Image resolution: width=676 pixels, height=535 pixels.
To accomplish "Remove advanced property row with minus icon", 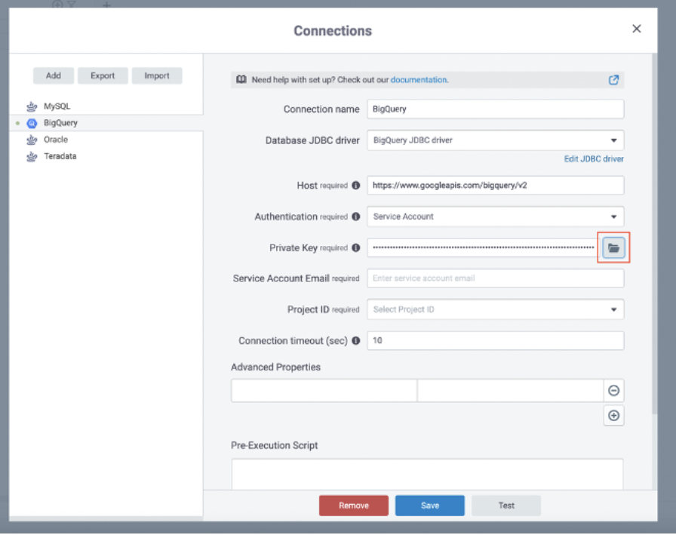I will coord(613,391).
